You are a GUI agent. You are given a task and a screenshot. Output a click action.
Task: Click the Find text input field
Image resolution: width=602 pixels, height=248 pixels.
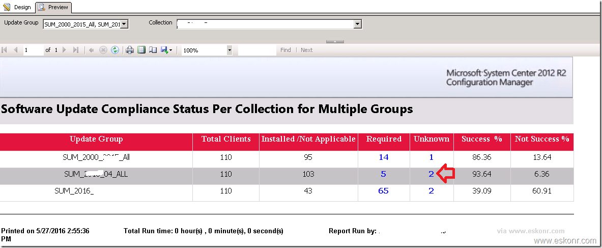point(257,50)
